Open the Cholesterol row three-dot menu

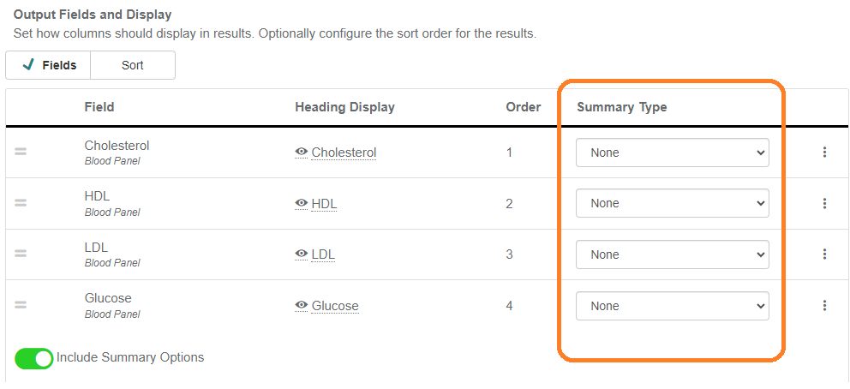[x=824, y=153]
